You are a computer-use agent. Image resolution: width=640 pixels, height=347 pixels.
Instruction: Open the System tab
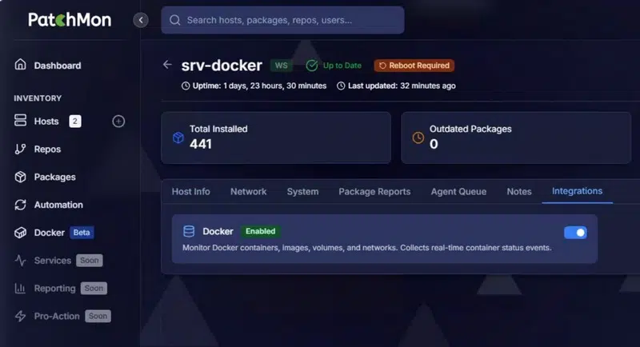click(302, 192)
